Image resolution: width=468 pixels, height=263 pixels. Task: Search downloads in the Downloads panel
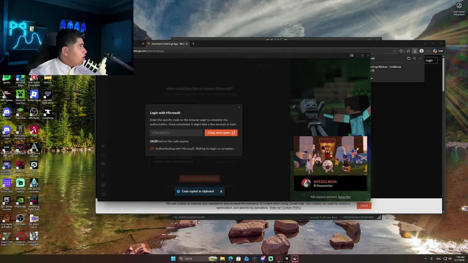(x=414, y=58)
